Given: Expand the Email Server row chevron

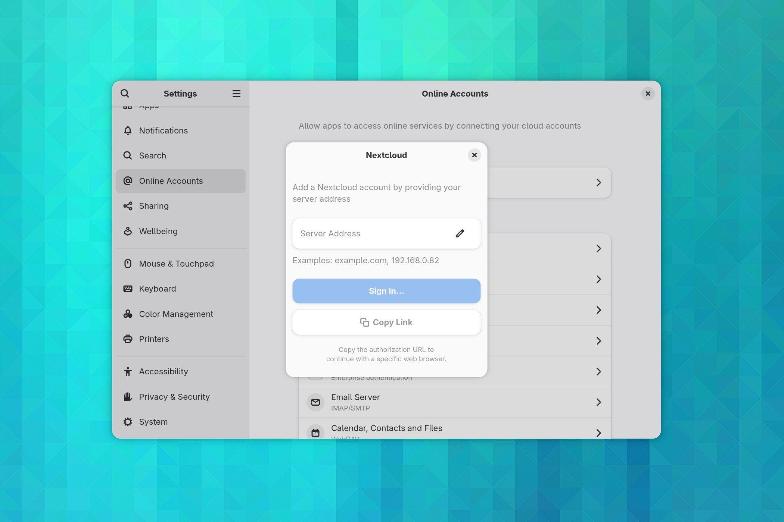Looking at the screenshot, I should click(x=598, y=402).
